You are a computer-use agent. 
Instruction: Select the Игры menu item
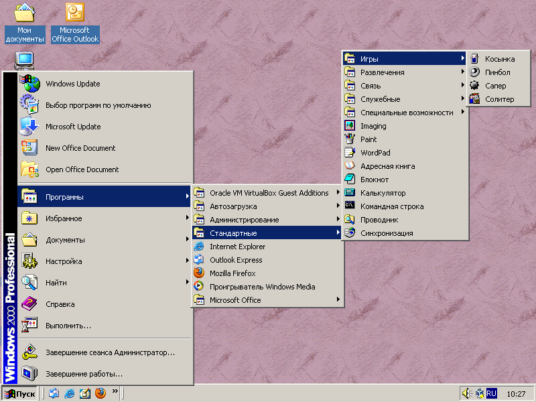(x=405, y=59)
